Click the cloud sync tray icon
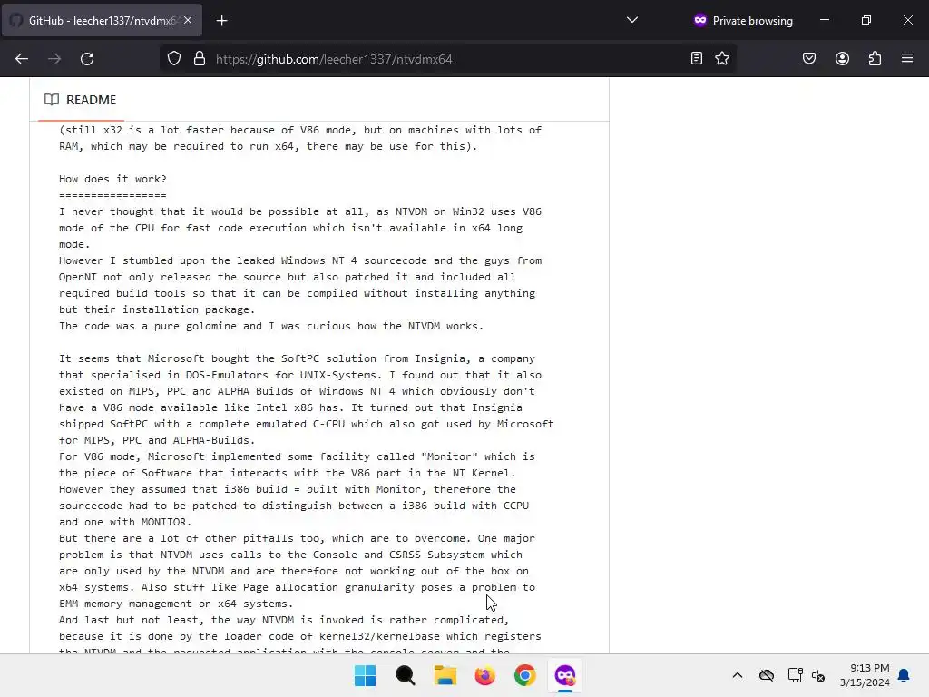The image size is (929, 697). [767, 675]
